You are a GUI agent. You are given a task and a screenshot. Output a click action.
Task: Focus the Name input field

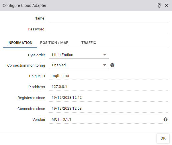click(109, 18)
